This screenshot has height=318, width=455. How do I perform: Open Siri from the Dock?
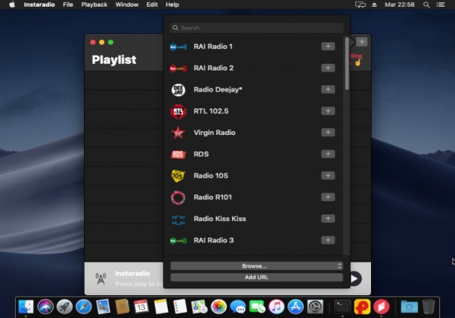click(x=45, y=307)
